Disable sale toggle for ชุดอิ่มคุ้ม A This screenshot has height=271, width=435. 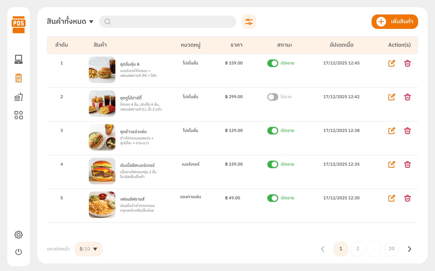click(x=272, y=63)
